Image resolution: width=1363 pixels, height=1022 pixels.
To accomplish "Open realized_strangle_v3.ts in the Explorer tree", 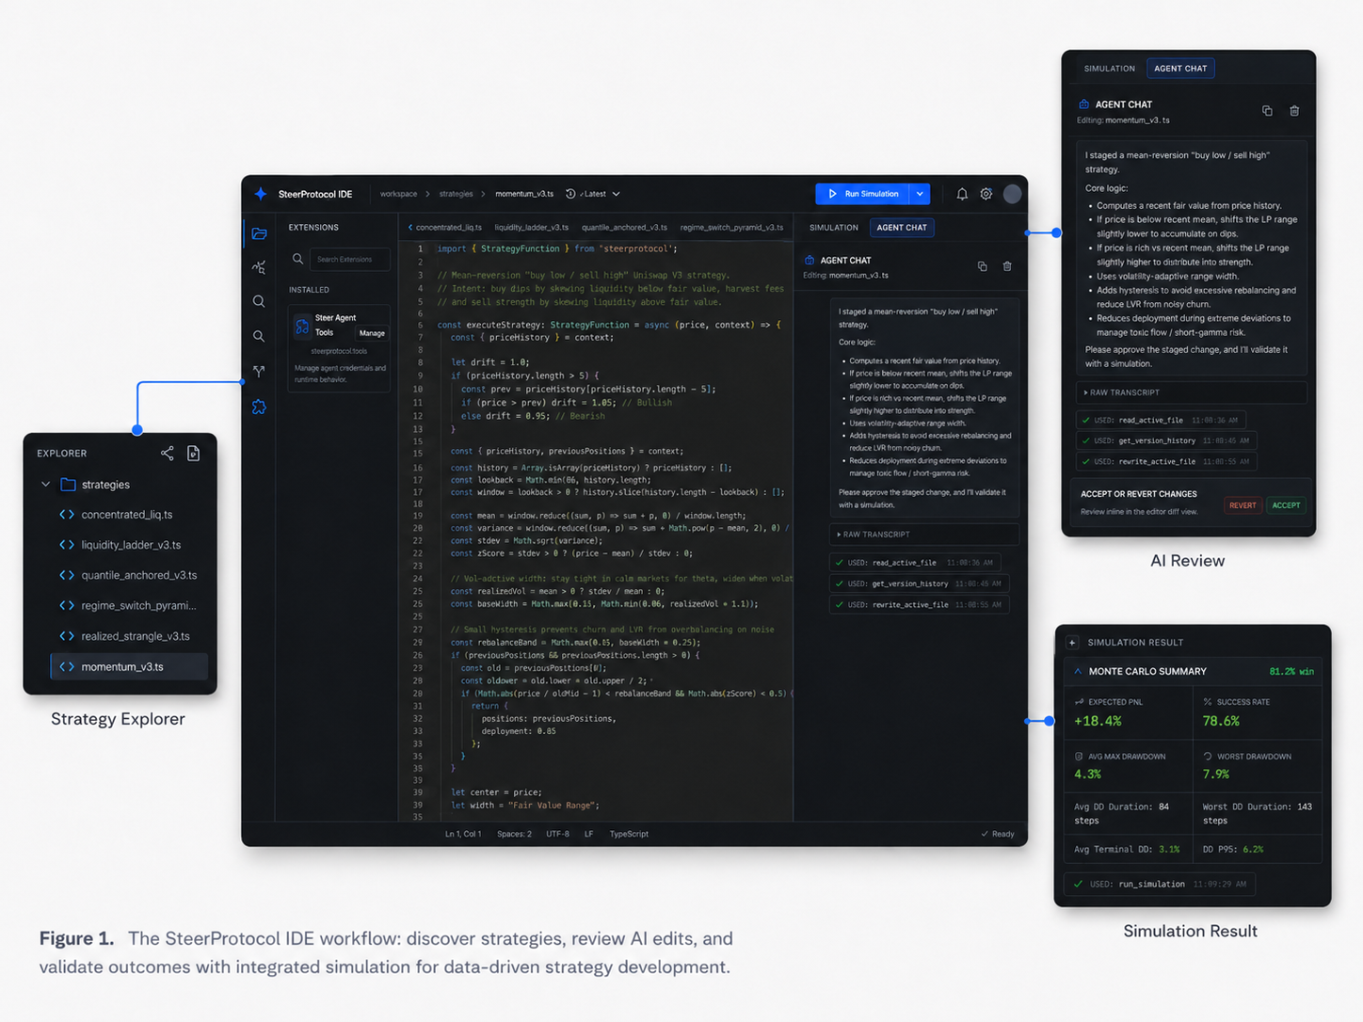I will pos(136,636).
